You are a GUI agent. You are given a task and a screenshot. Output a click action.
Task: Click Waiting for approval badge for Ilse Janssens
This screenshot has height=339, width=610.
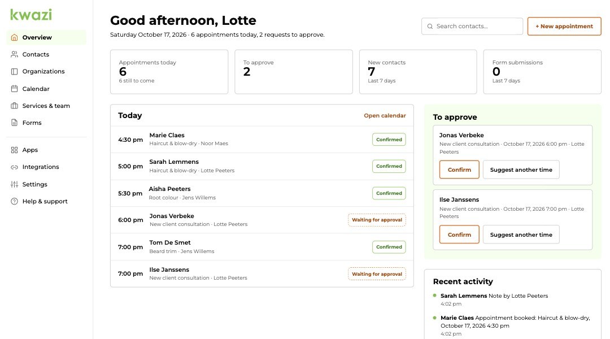point(377,274)
